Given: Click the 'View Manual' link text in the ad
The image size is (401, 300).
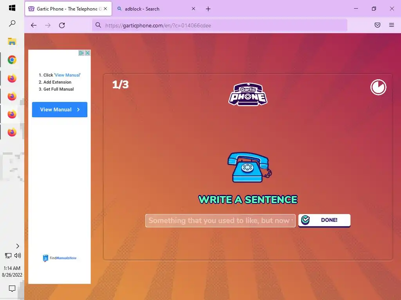Looking at the screenshot, I should point(67,75).
